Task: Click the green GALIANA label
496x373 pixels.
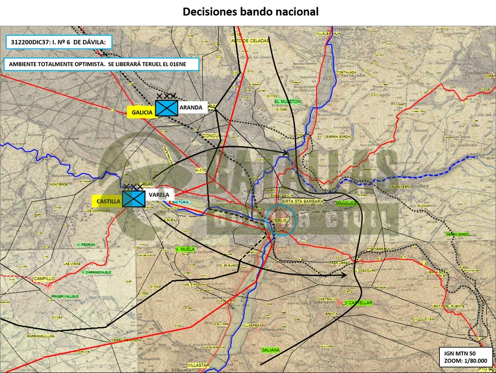Action: pyautogui.click(x=271, y=350)
